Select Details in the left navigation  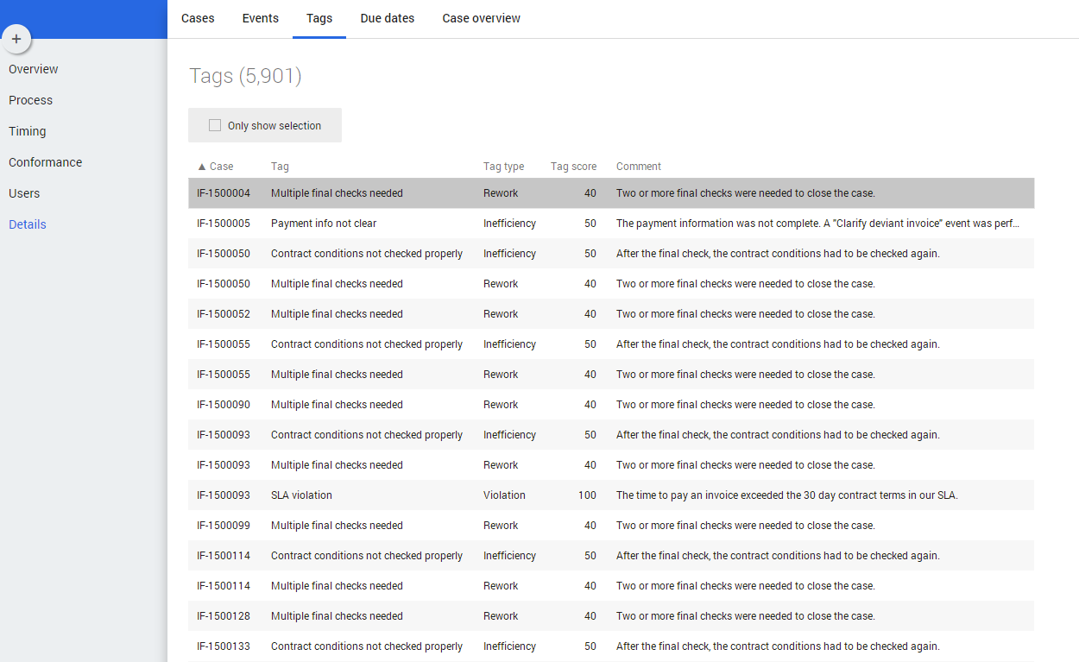pyautogui.click(x=28, y=224)
